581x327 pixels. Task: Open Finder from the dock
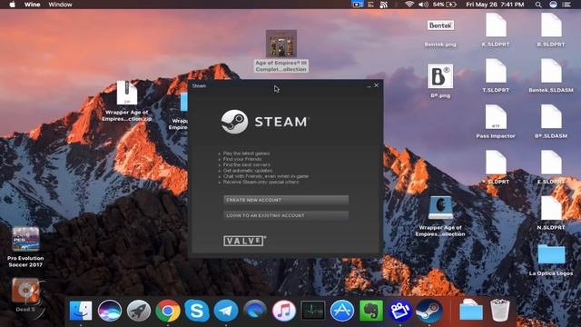81,311
